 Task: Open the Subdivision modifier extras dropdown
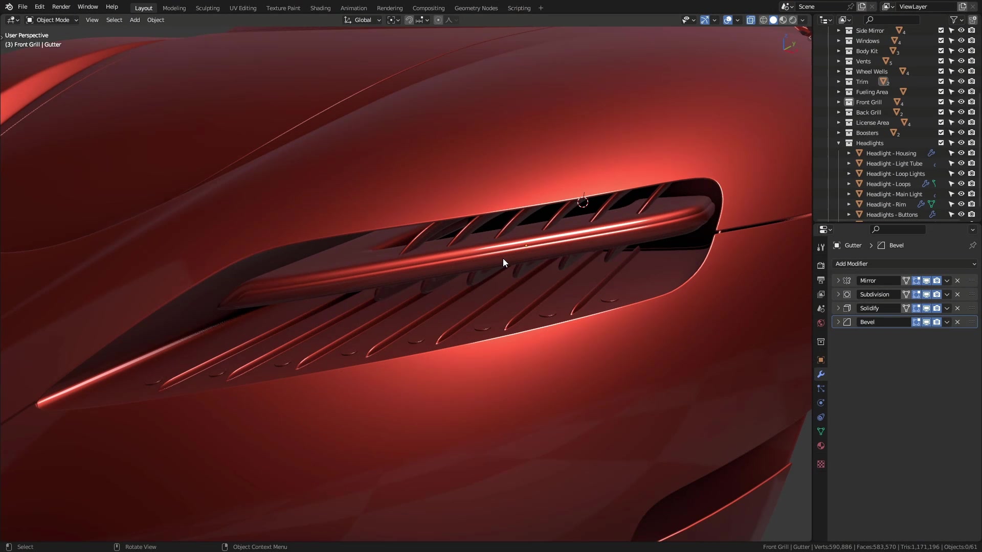coord(947,294)
